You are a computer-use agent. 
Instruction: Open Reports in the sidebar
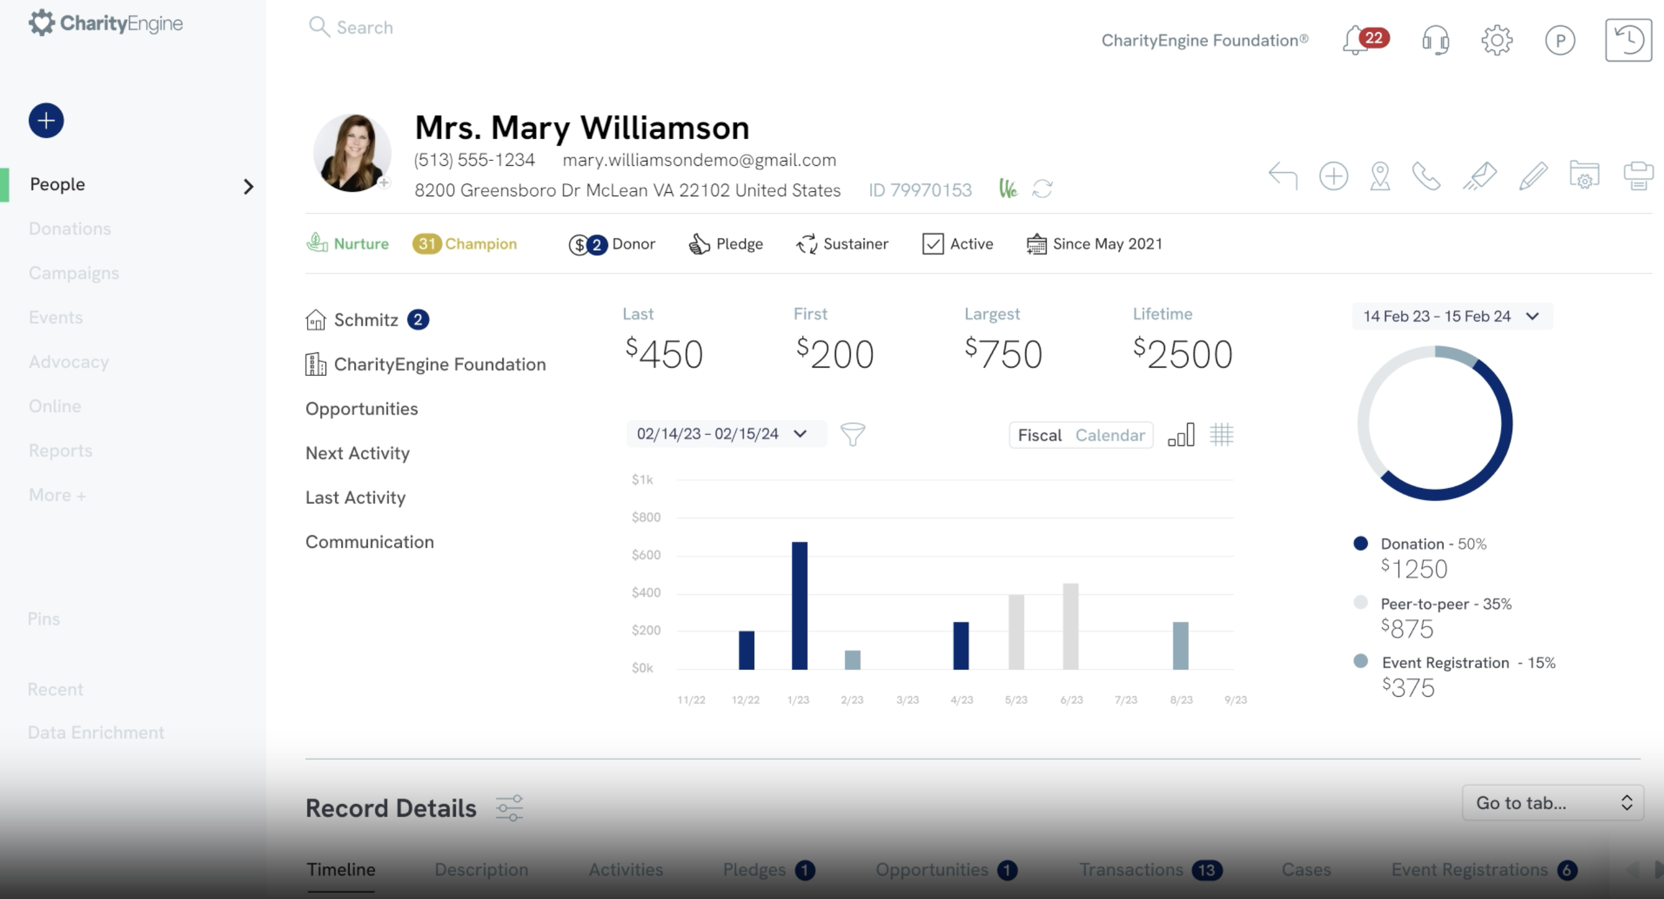coord(61,451)
